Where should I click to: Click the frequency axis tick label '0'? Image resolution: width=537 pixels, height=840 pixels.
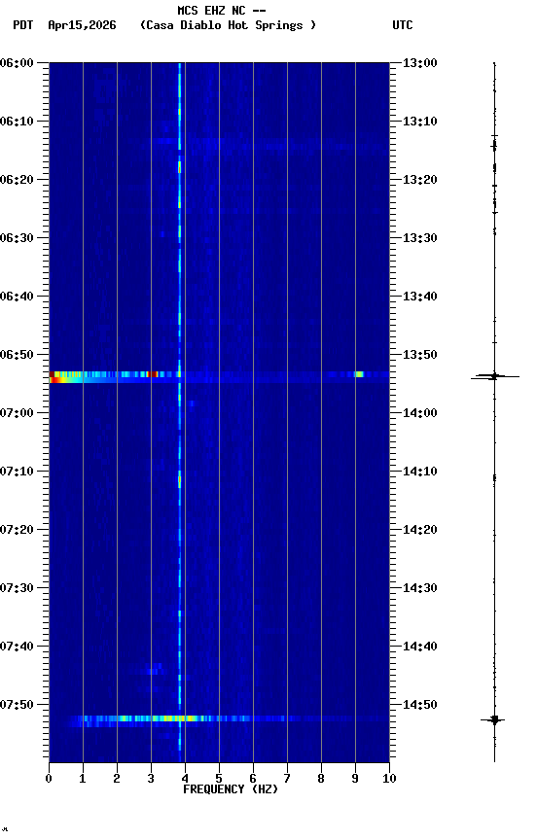coord(49,779)
